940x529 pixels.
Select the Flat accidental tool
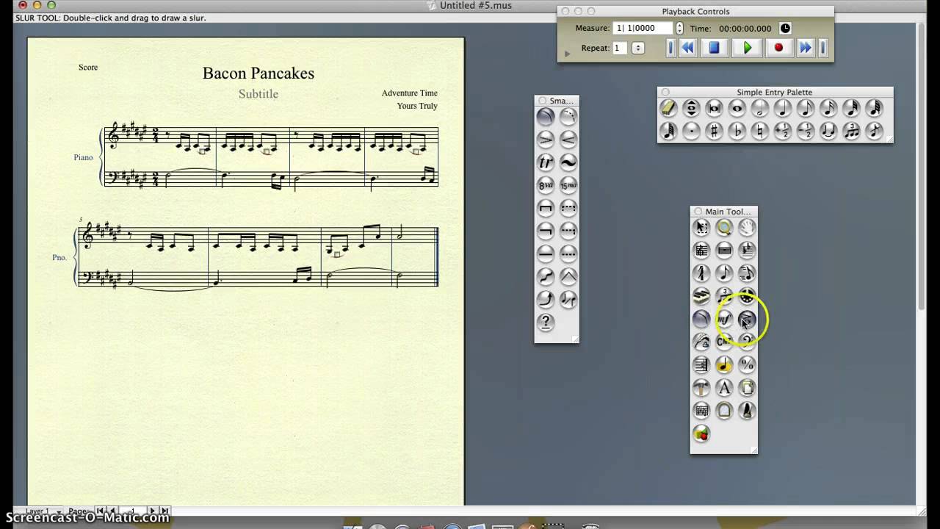coord(737,131)
